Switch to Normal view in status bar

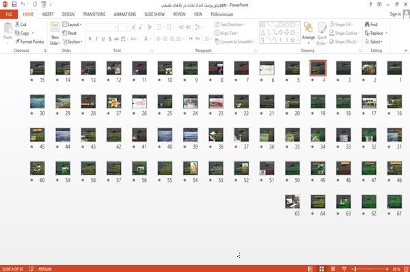(x=310, y=269)
